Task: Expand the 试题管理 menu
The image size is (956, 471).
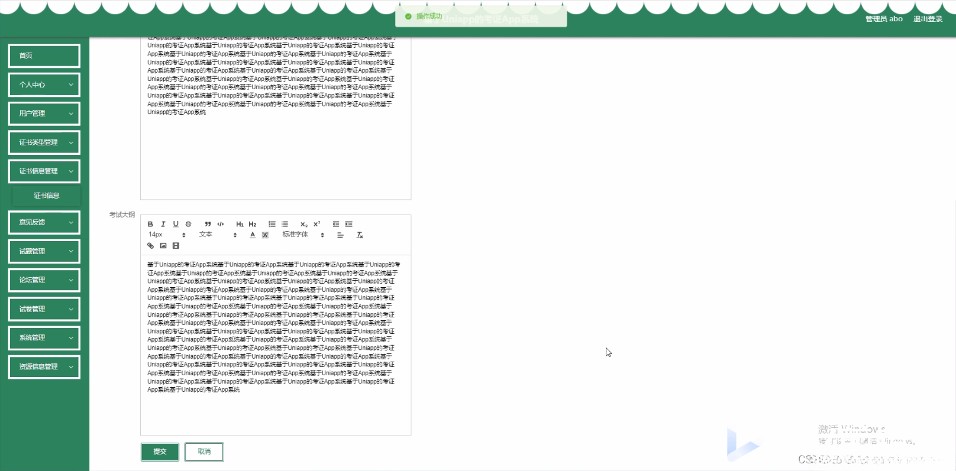Action: [x=44, y=251]
